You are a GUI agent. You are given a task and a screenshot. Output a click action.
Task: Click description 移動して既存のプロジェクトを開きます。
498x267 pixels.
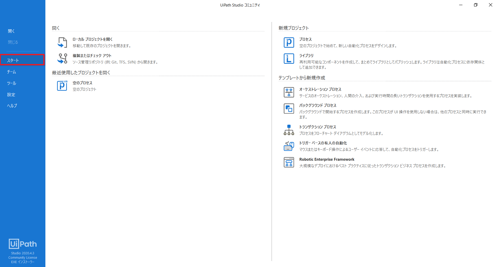[102, 46]
